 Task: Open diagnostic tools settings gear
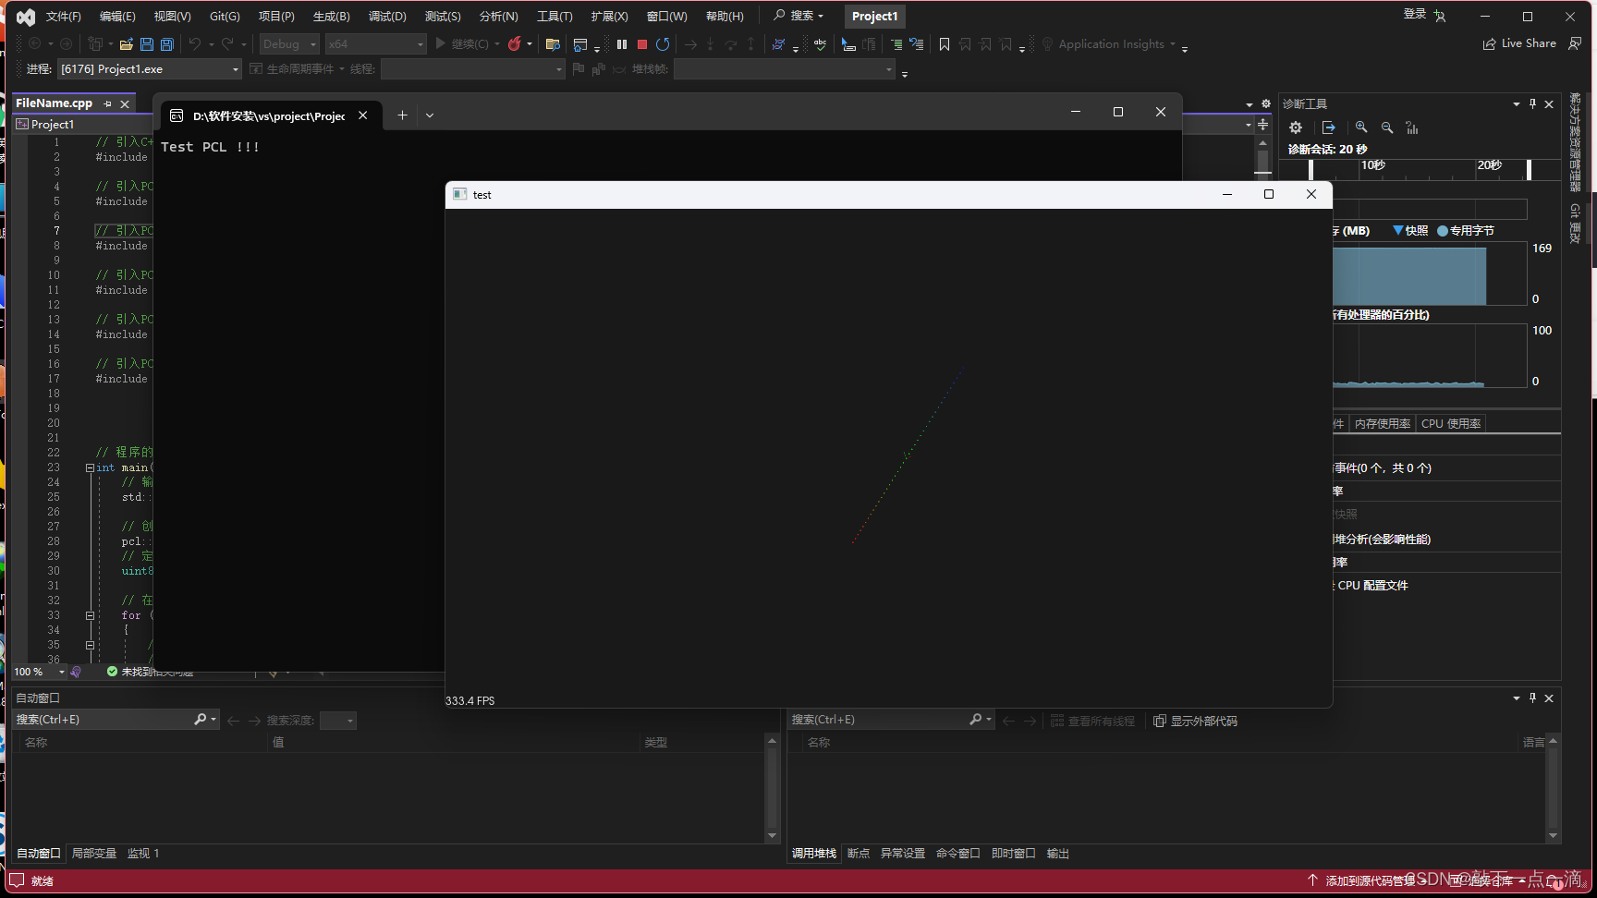[1296, 127]
